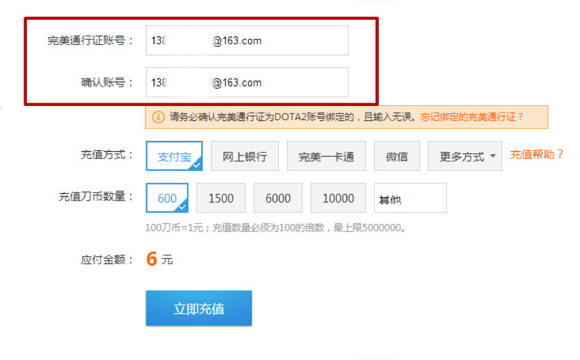The width and height of the screenshot is (580, 360).
Task: Click the info icon in orange notice
Action: click(x=158, y=117)
